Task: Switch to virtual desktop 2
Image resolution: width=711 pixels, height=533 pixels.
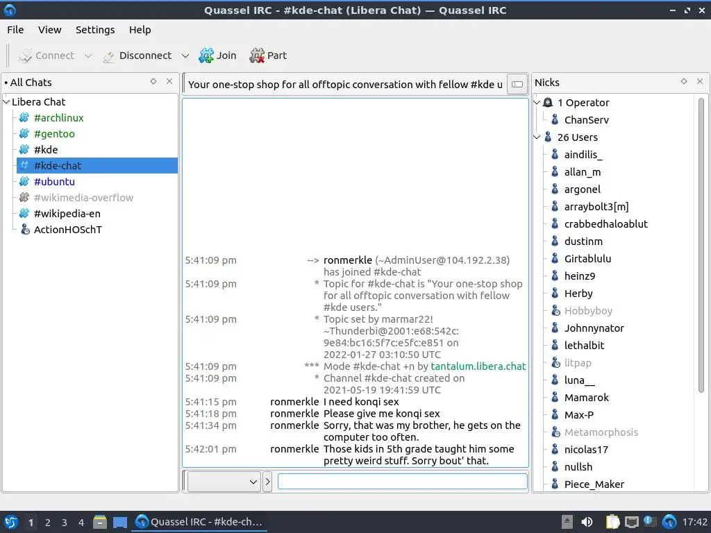Action: pos(48,523)
